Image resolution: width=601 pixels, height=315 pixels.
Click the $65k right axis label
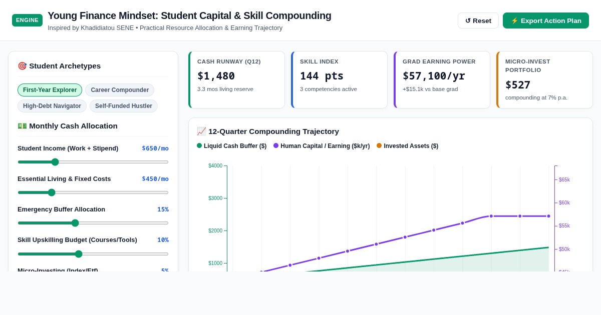point(564,180)
